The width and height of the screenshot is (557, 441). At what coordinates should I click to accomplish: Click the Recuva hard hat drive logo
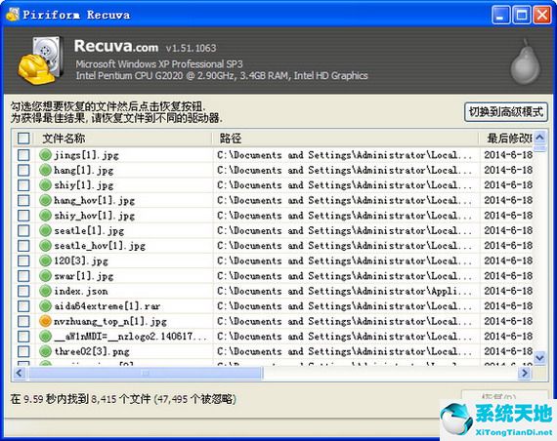tap(41, 60)
